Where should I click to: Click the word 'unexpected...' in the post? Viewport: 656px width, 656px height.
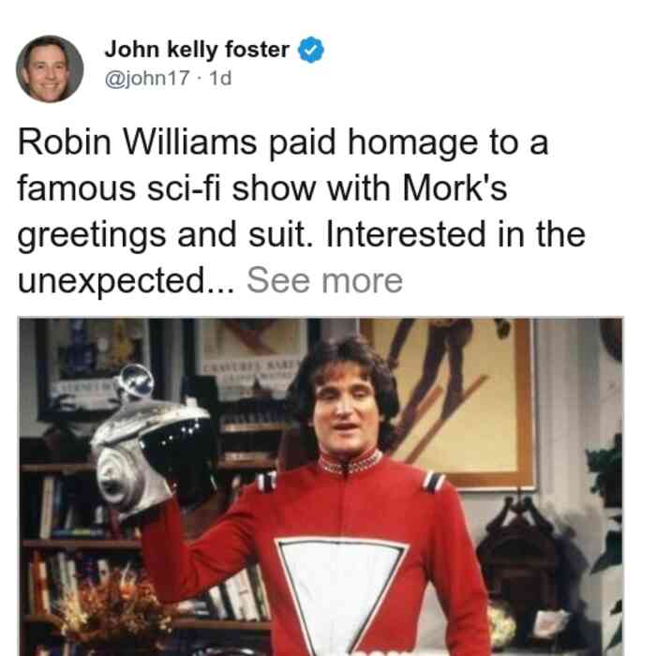coord(126,281)
